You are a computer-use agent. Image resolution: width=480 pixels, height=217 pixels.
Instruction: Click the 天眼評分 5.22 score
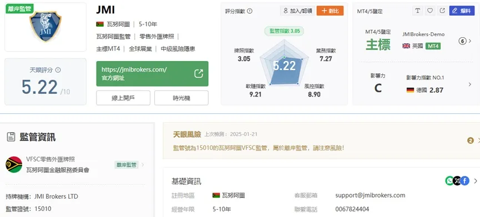click(39, 87)
